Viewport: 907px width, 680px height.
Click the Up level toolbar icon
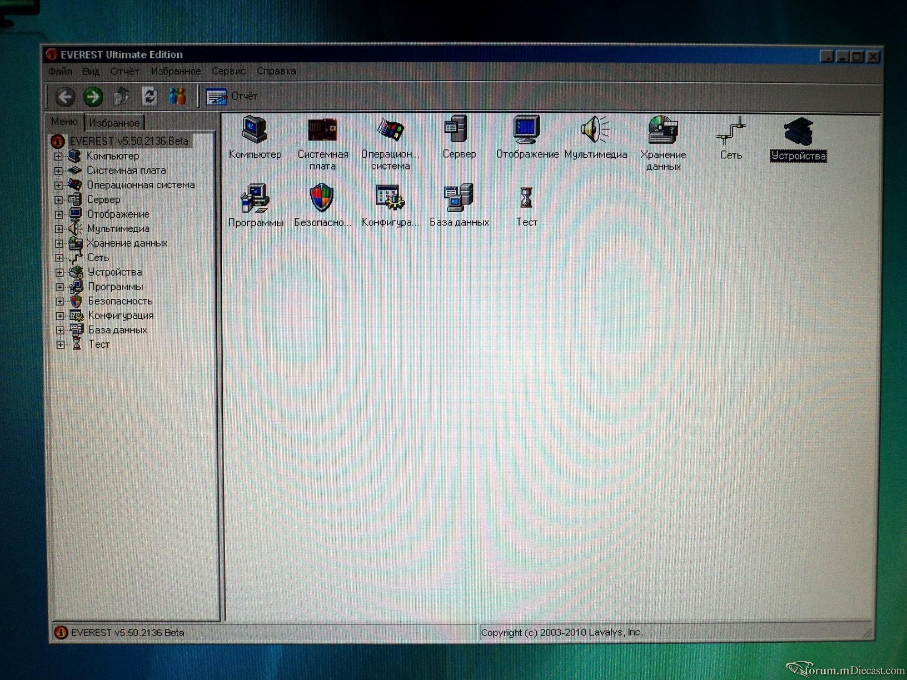point(121,97)
